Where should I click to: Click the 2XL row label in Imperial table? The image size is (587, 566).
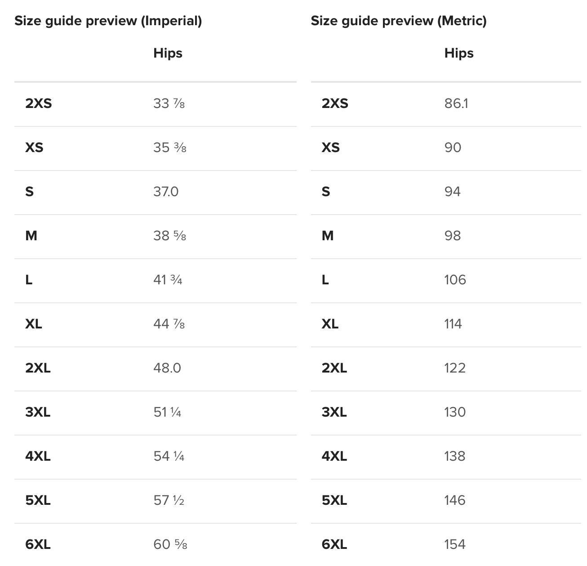(x=38, y=368)
